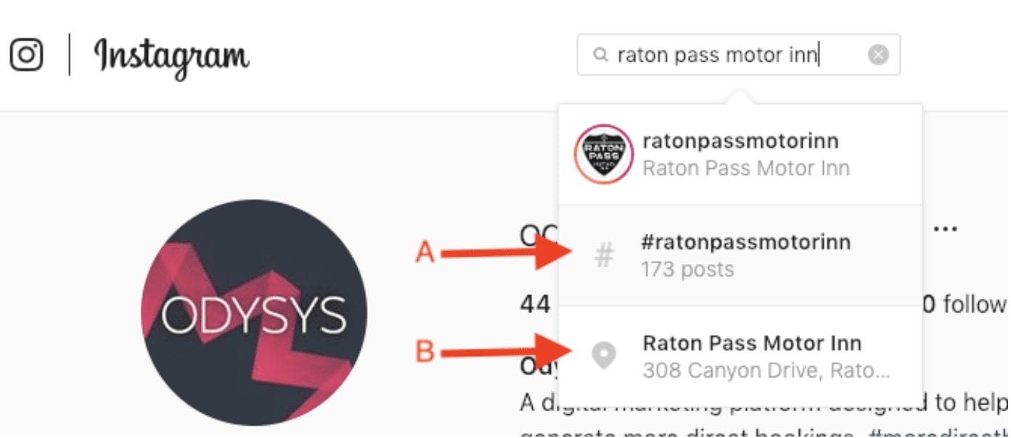Viewport: 1011px width, 438px height.
Task: Click the Raton Pass Motor Inn account subtitle
Action: point(746,169)
